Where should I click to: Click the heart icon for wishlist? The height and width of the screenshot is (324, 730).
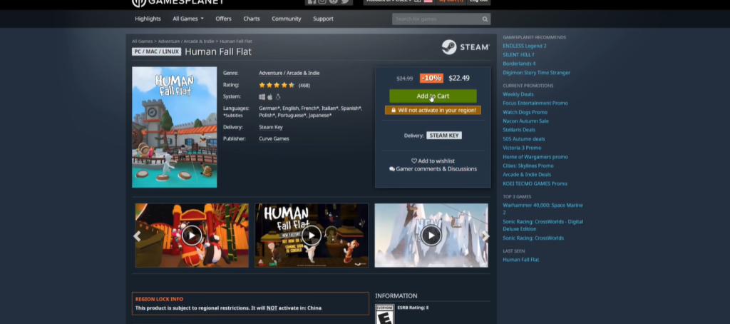click(x=413, y=161)
